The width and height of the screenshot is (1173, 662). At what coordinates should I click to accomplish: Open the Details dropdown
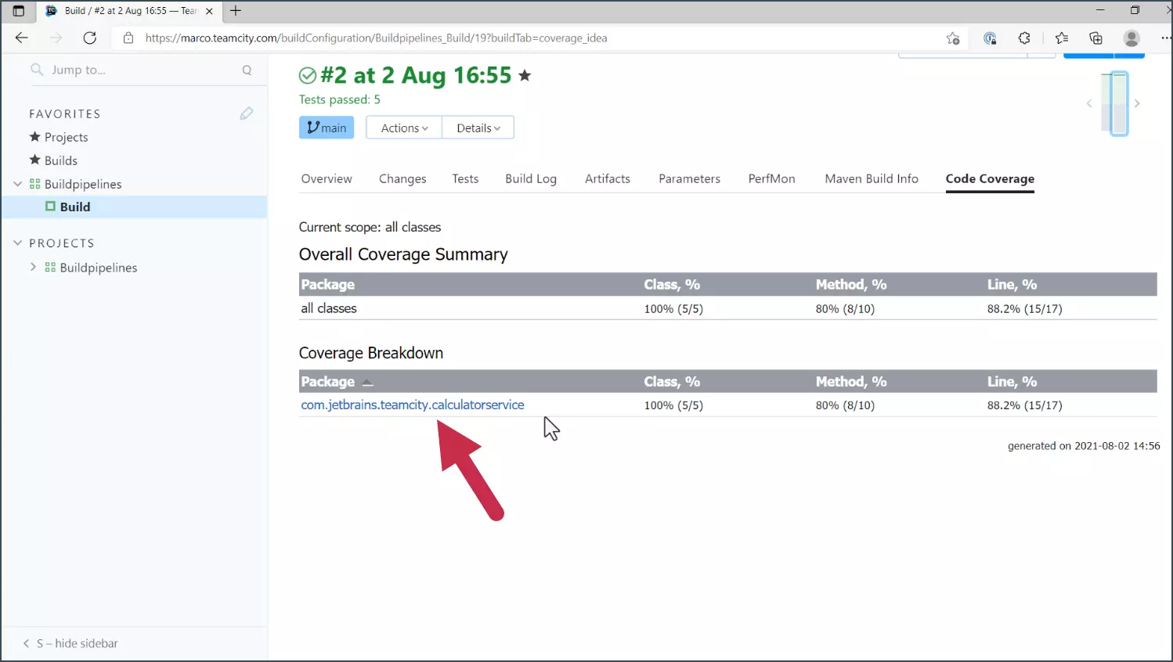[478, 128]
